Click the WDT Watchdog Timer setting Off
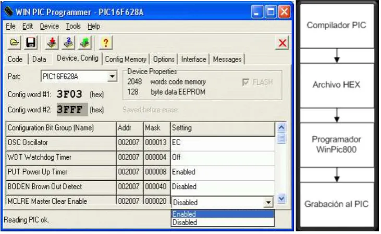Image resolution: width=381 pixels, height=234 pixels. coord(223,157)
